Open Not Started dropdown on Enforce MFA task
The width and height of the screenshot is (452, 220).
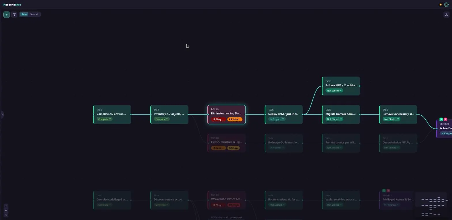click(x=334, y=91)
